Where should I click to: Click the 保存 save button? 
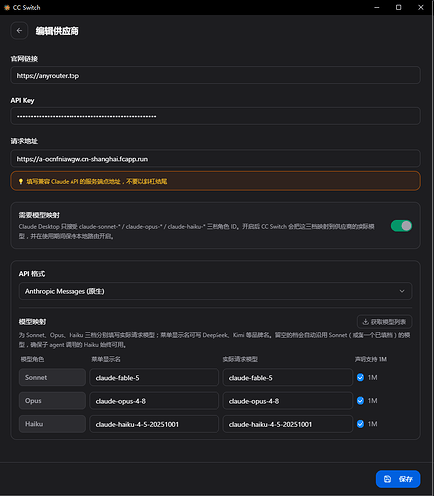(398, 479)
